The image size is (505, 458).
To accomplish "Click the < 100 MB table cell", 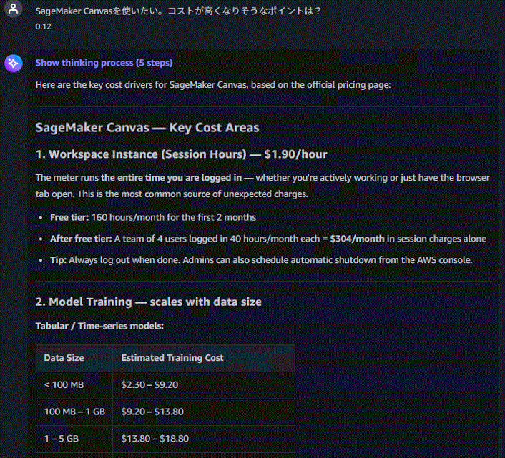I will pos(74,385).
